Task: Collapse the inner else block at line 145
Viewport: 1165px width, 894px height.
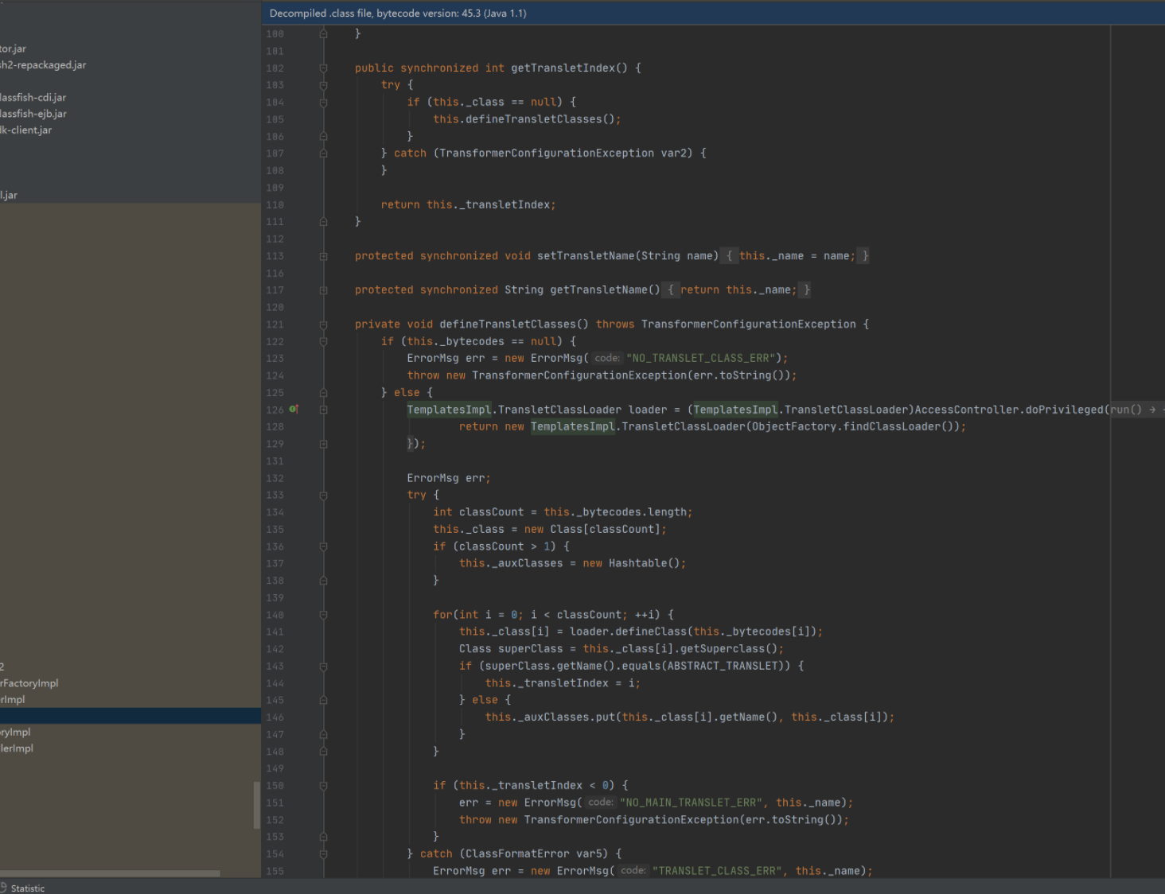Action: [323, 701]
